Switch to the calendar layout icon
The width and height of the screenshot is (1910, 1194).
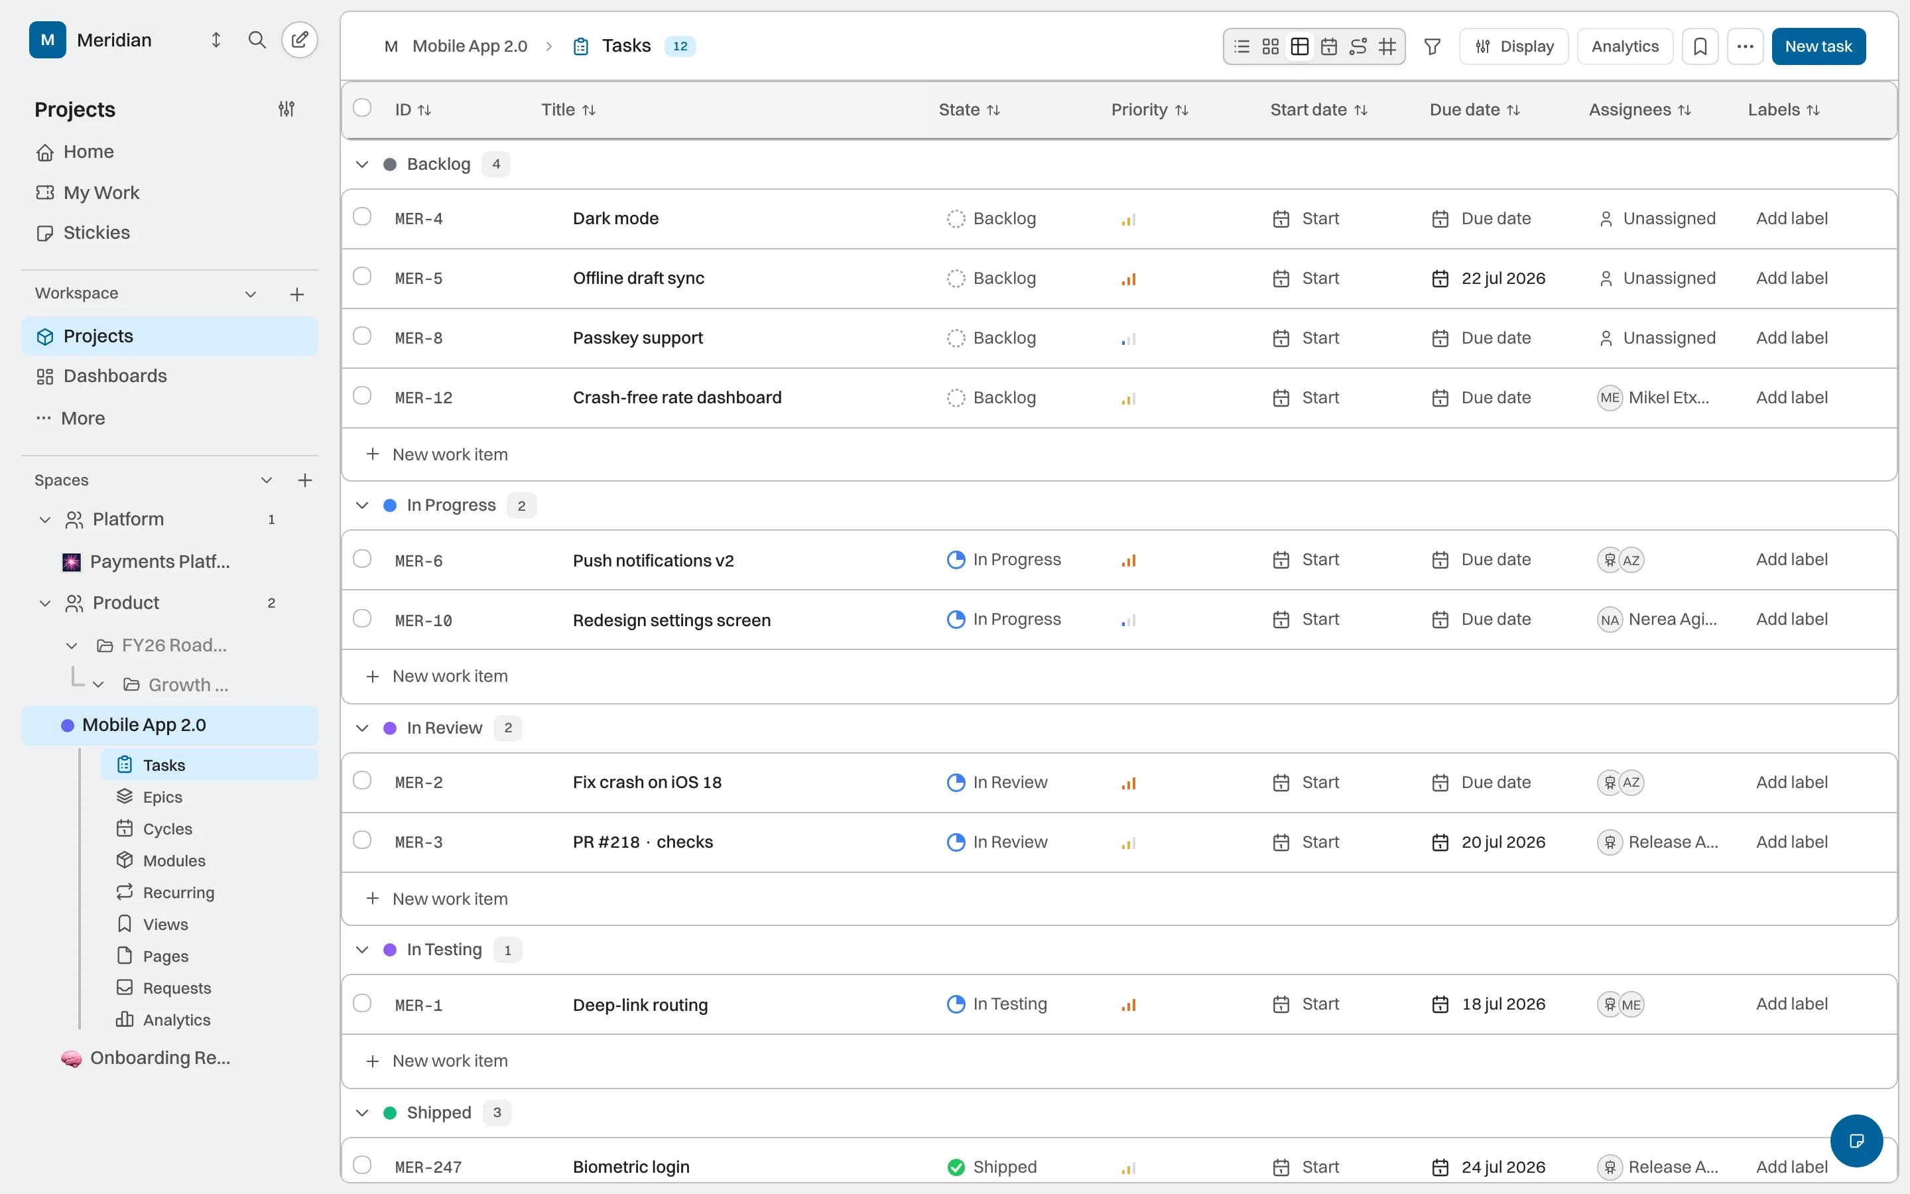(1329, 46)
